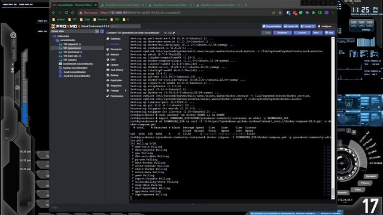Open the More dropdown button

click(x=317, y=33)
